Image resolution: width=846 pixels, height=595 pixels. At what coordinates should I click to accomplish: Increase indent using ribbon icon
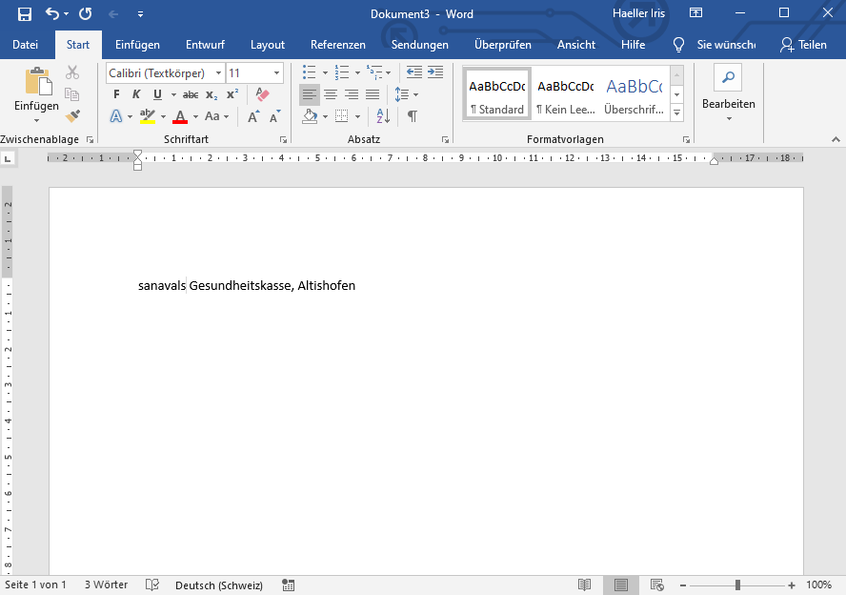point(435,72)
